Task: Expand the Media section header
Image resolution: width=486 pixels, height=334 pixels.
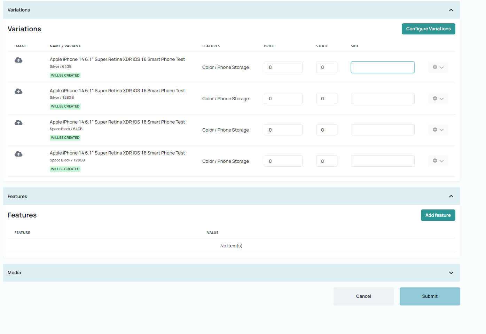Action: (x=232, y=273)
